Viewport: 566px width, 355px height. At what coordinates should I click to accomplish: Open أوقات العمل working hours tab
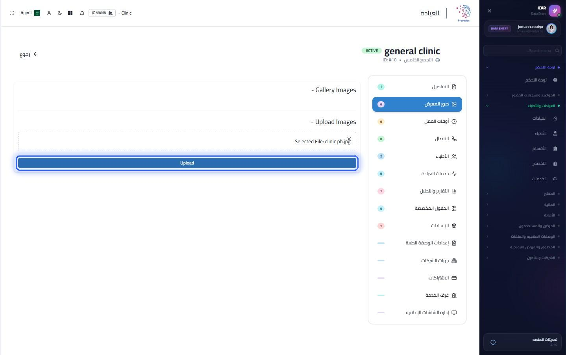click(x=417, y=122)
